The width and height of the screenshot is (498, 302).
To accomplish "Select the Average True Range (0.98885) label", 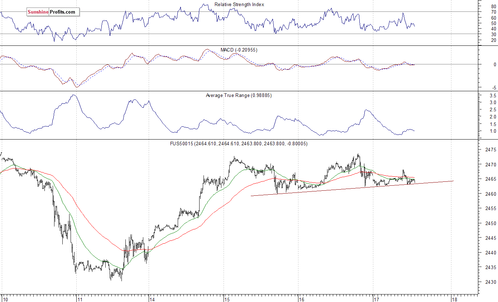I will click(x=239, y=95).
